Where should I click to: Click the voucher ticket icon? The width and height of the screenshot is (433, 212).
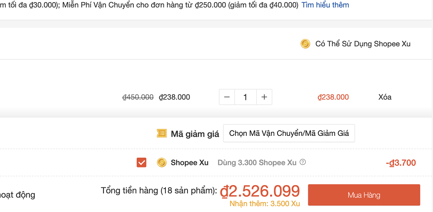[x=162, y=134]
